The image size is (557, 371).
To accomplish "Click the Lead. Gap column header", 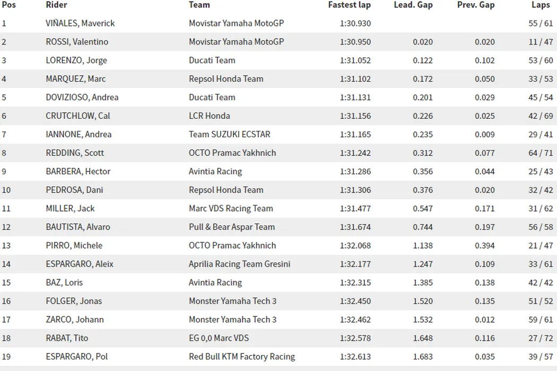I will tap(413, 5).
